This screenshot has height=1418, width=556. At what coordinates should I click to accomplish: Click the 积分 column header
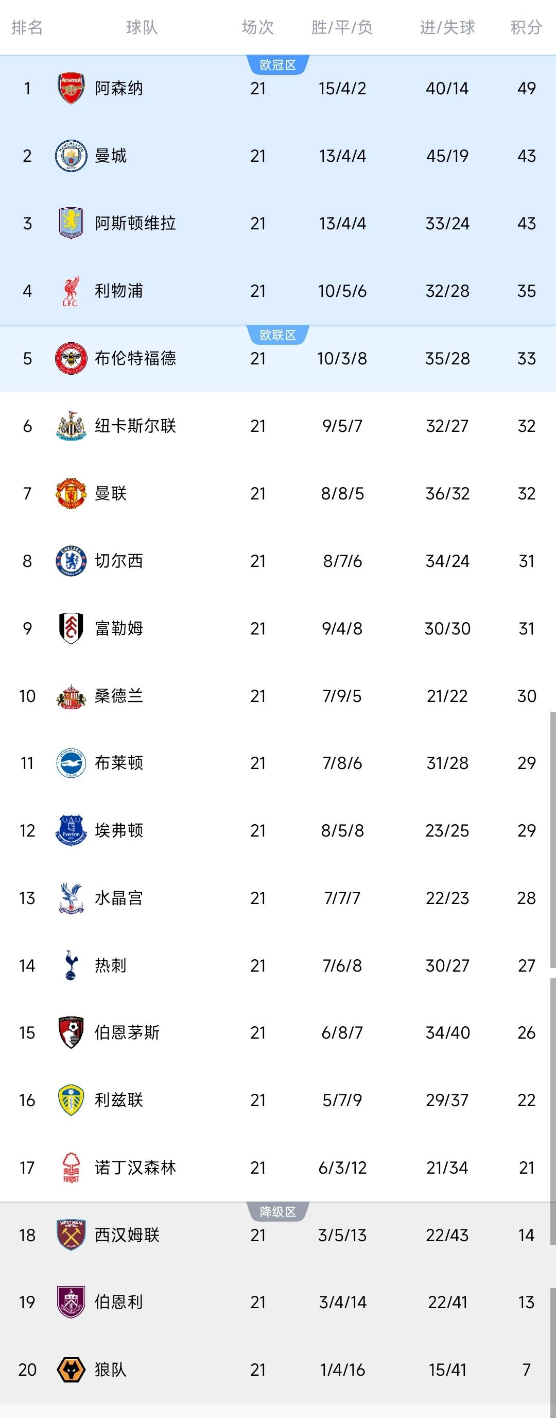click(x=526, y=27)
